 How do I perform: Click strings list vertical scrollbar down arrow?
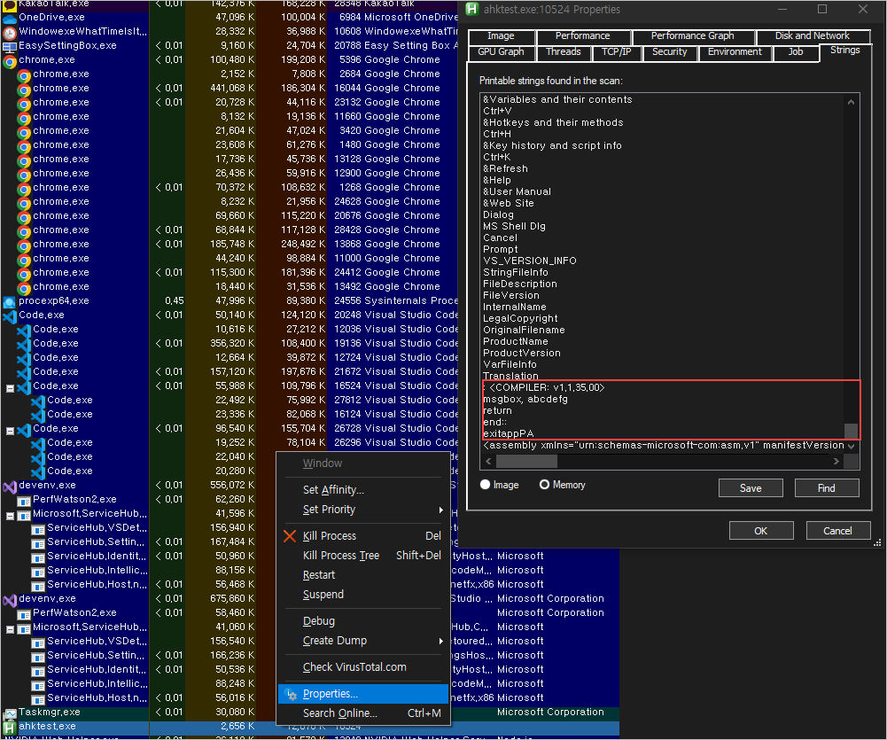pyautogui.click(x=851, y=447)
